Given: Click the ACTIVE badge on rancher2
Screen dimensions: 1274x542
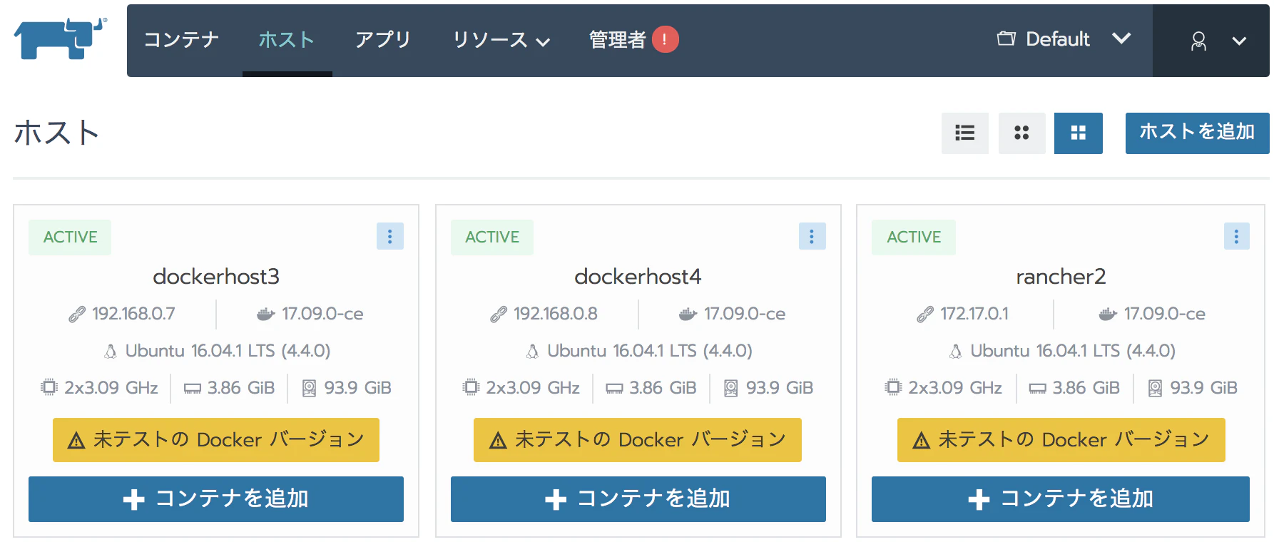Looking at the screenshot, I should point(914,237).
